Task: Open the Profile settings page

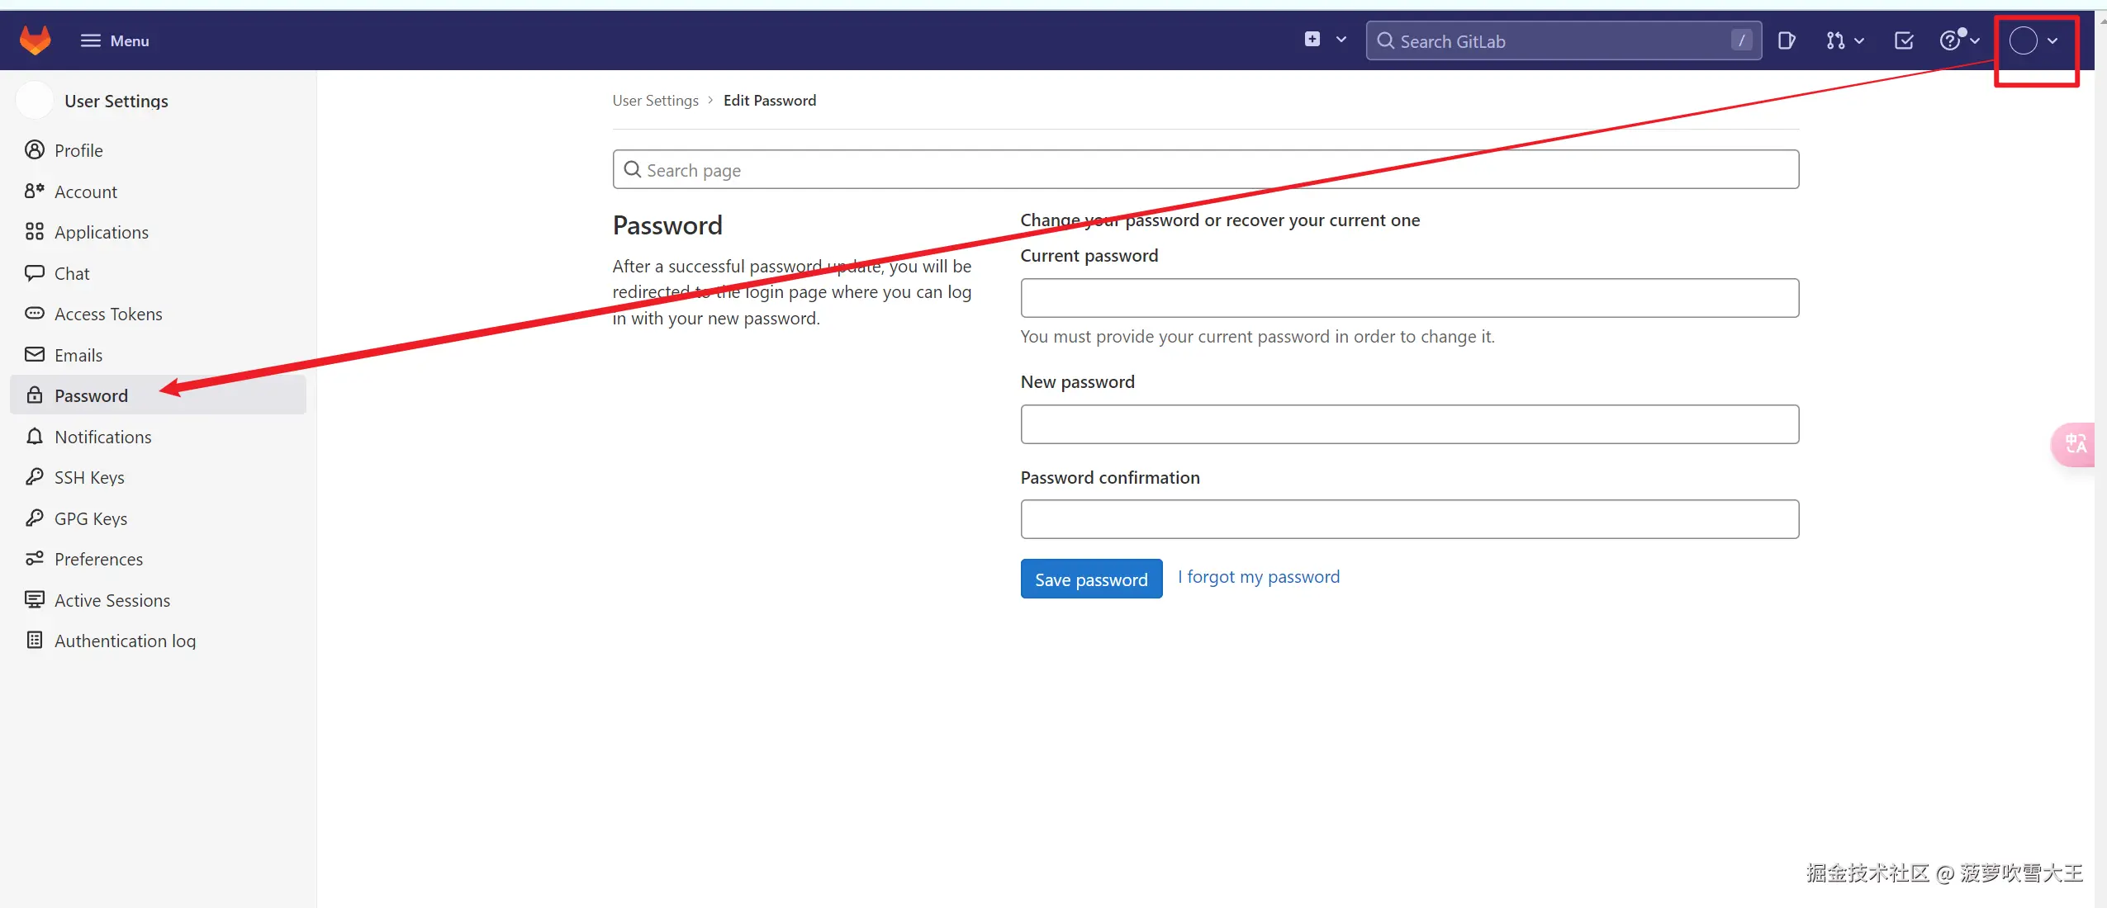Action: [78, 151]
